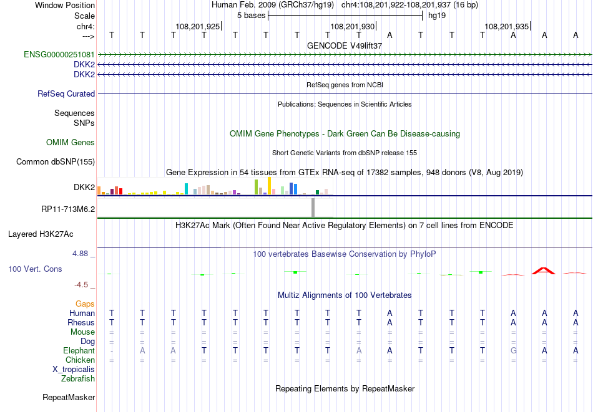Click the Gaps label in Multiz alignment
This screenshot has height=412, width=593.
[85, 304]
